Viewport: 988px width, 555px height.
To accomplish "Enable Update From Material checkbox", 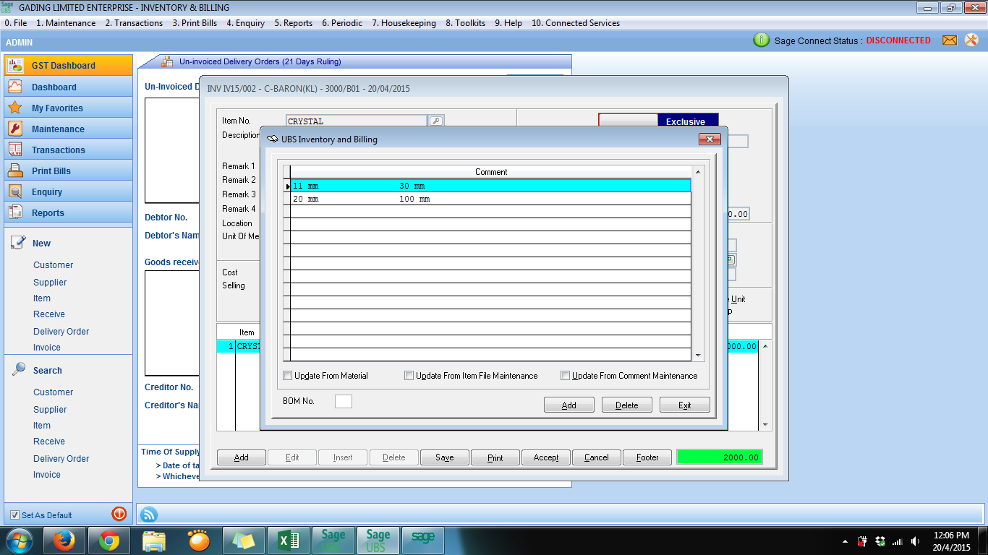I will 287,376.
